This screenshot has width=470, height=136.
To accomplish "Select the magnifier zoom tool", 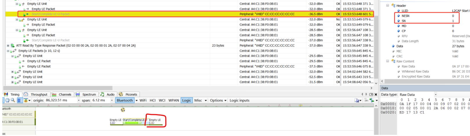I will click(13, 100).
